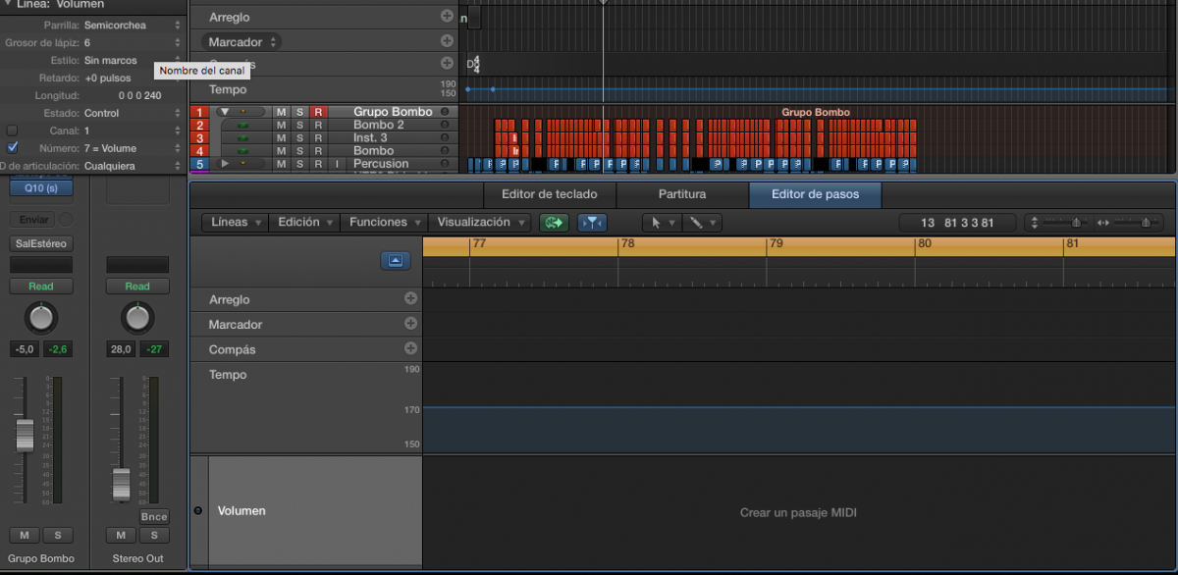The width and height of the screenshot is (1178, 575).
Task: Add an item to the upper Arreglo track
Action: pyautogui.click(x=447, y=17)
